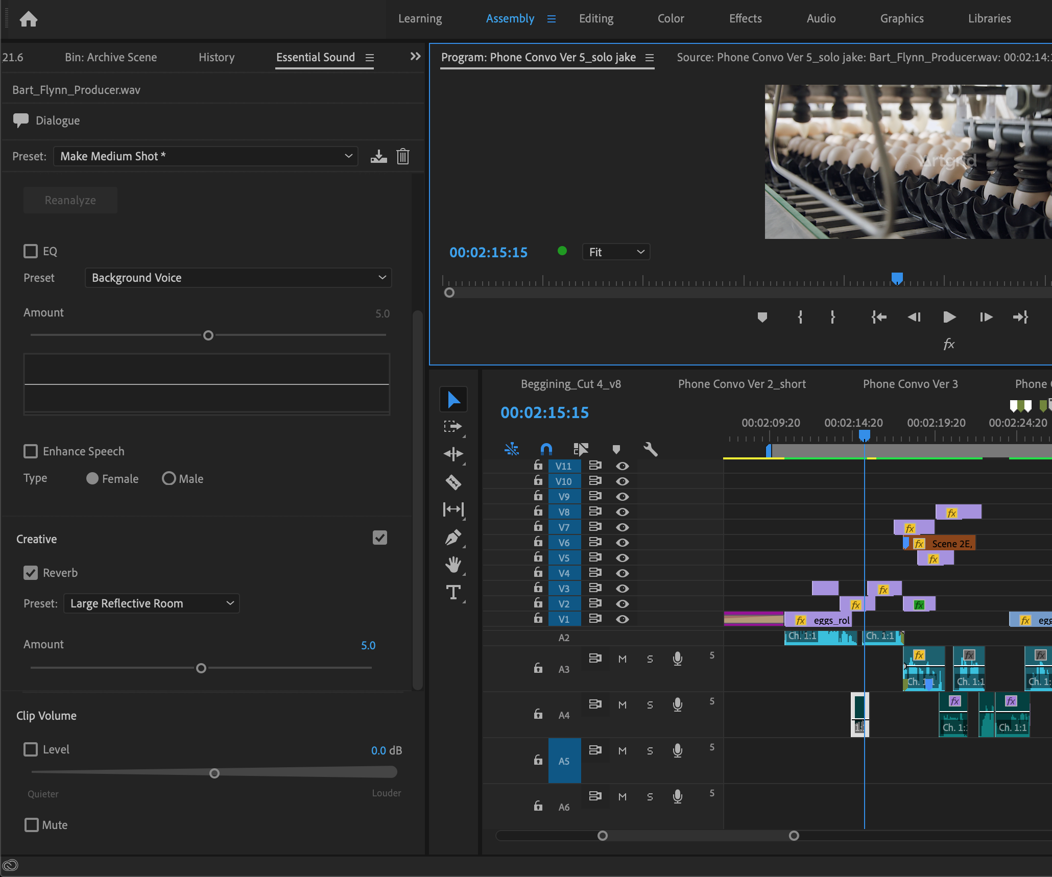1052x877 pixels.
Task: Select the Track Select Forward tool
Action: click(x=455, y=425)
